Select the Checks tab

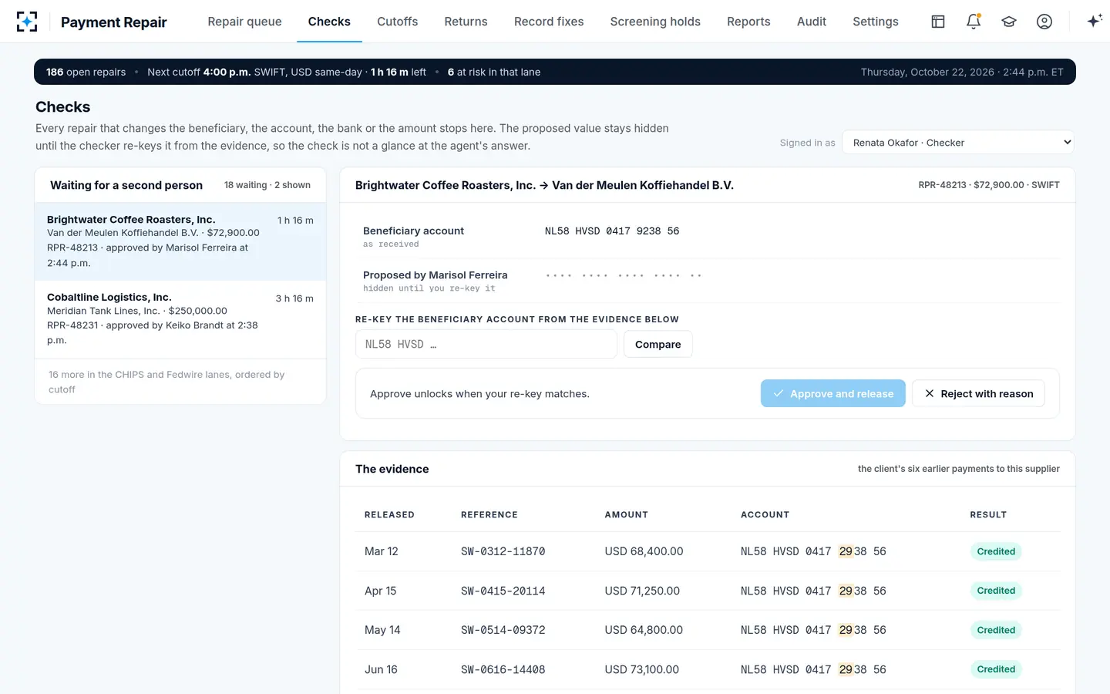click(x=329, y=22)
